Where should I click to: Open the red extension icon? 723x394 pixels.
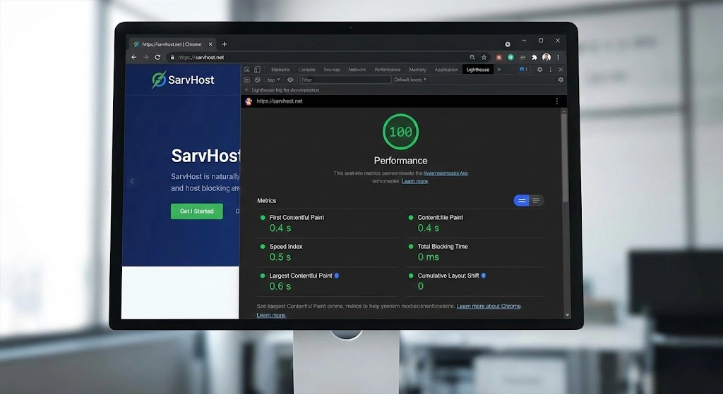pyautogui.click(x=499, y=58)
